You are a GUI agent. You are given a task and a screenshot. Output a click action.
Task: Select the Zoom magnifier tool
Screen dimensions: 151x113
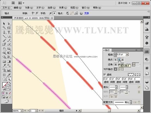9,79
